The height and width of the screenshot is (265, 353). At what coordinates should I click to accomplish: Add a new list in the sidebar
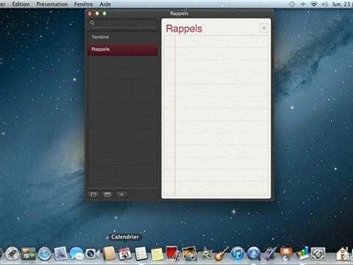click(x=121, y=194)
